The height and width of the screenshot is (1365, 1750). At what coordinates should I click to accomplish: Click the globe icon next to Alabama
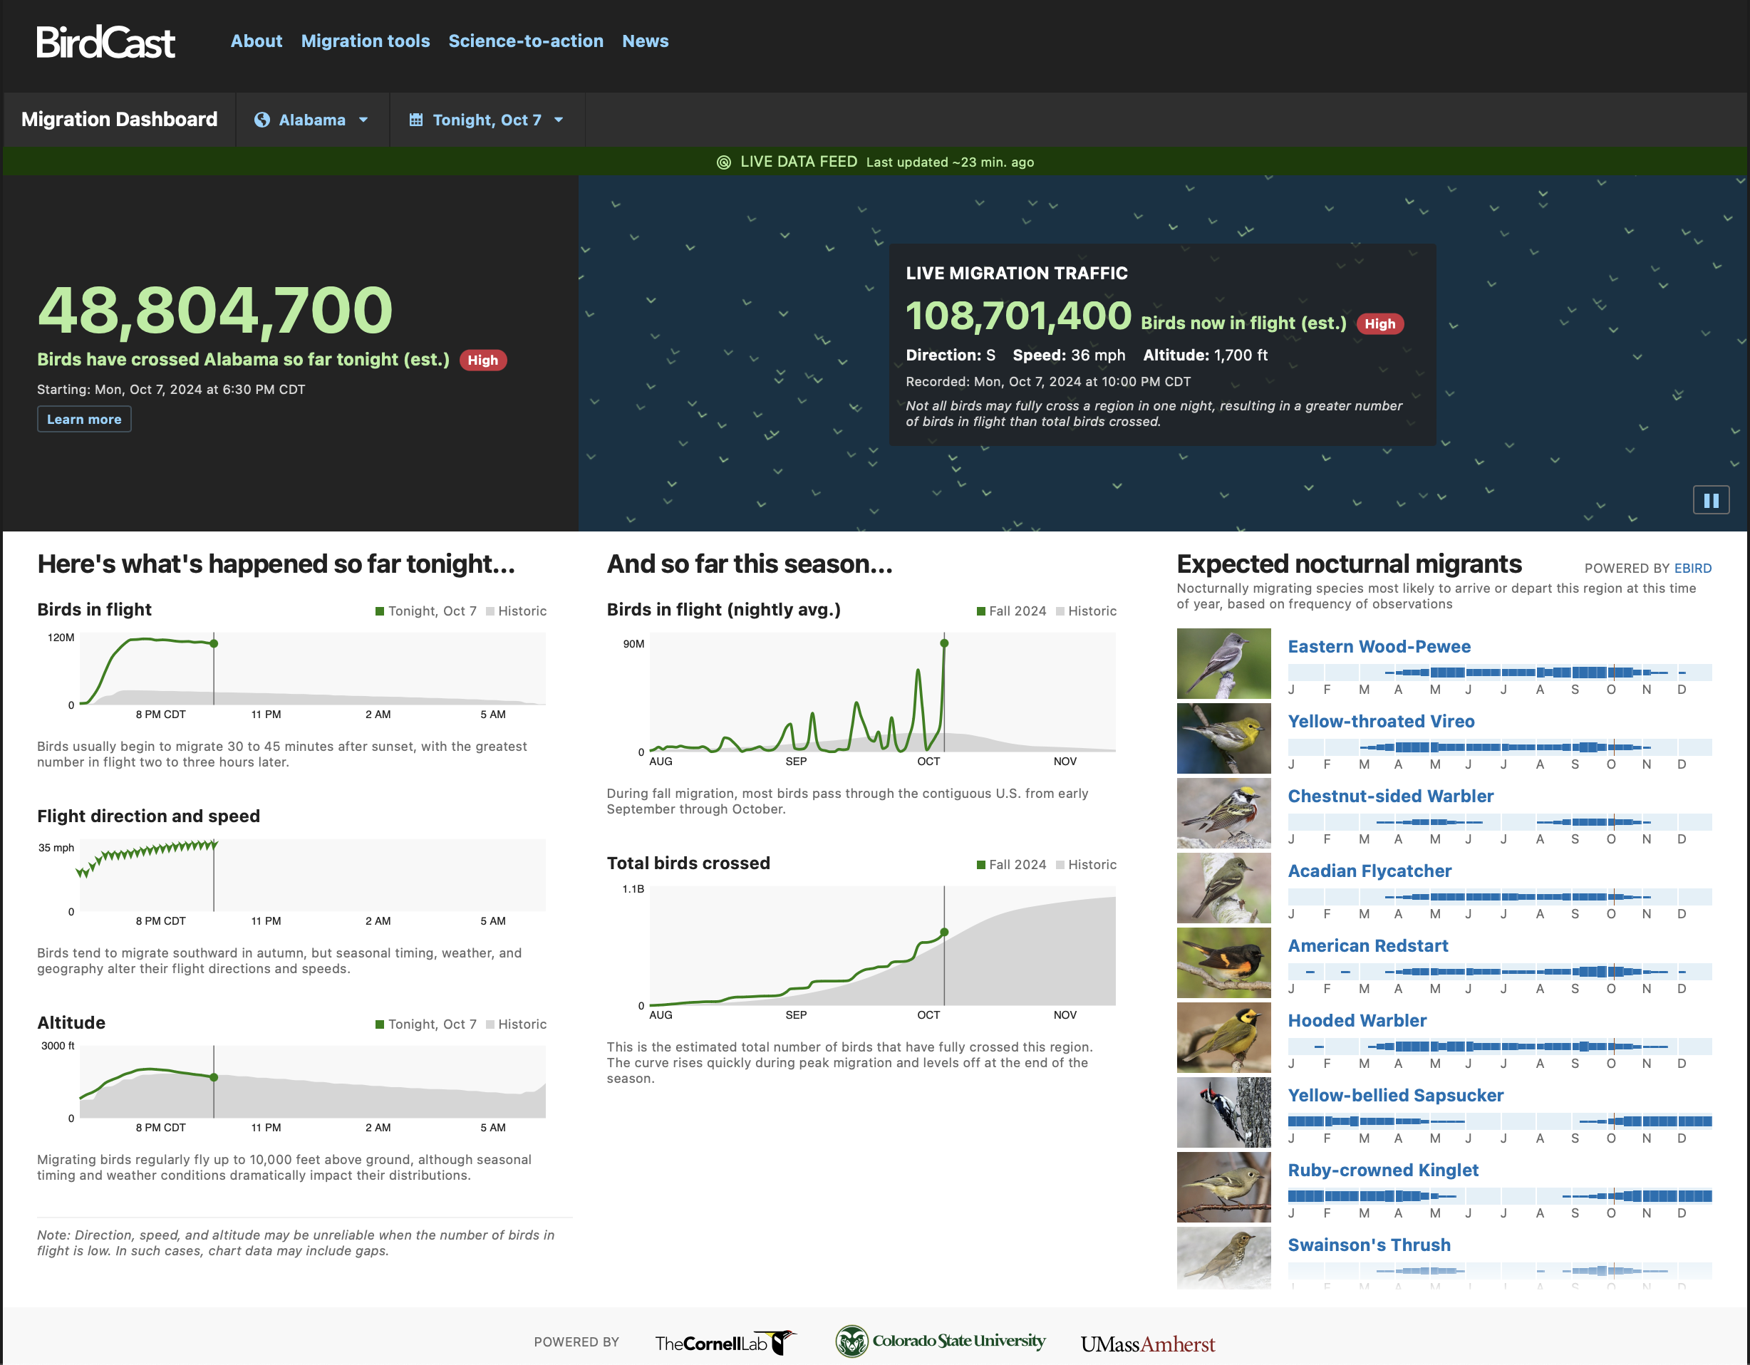[x=262, y=120]
